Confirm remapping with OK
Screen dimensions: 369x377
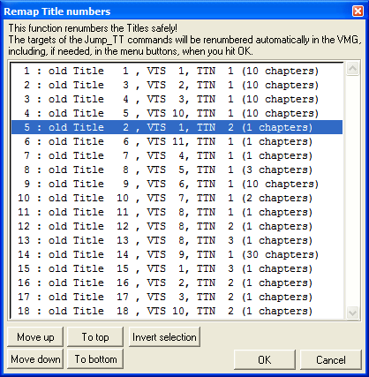click(x=265, y=359)
